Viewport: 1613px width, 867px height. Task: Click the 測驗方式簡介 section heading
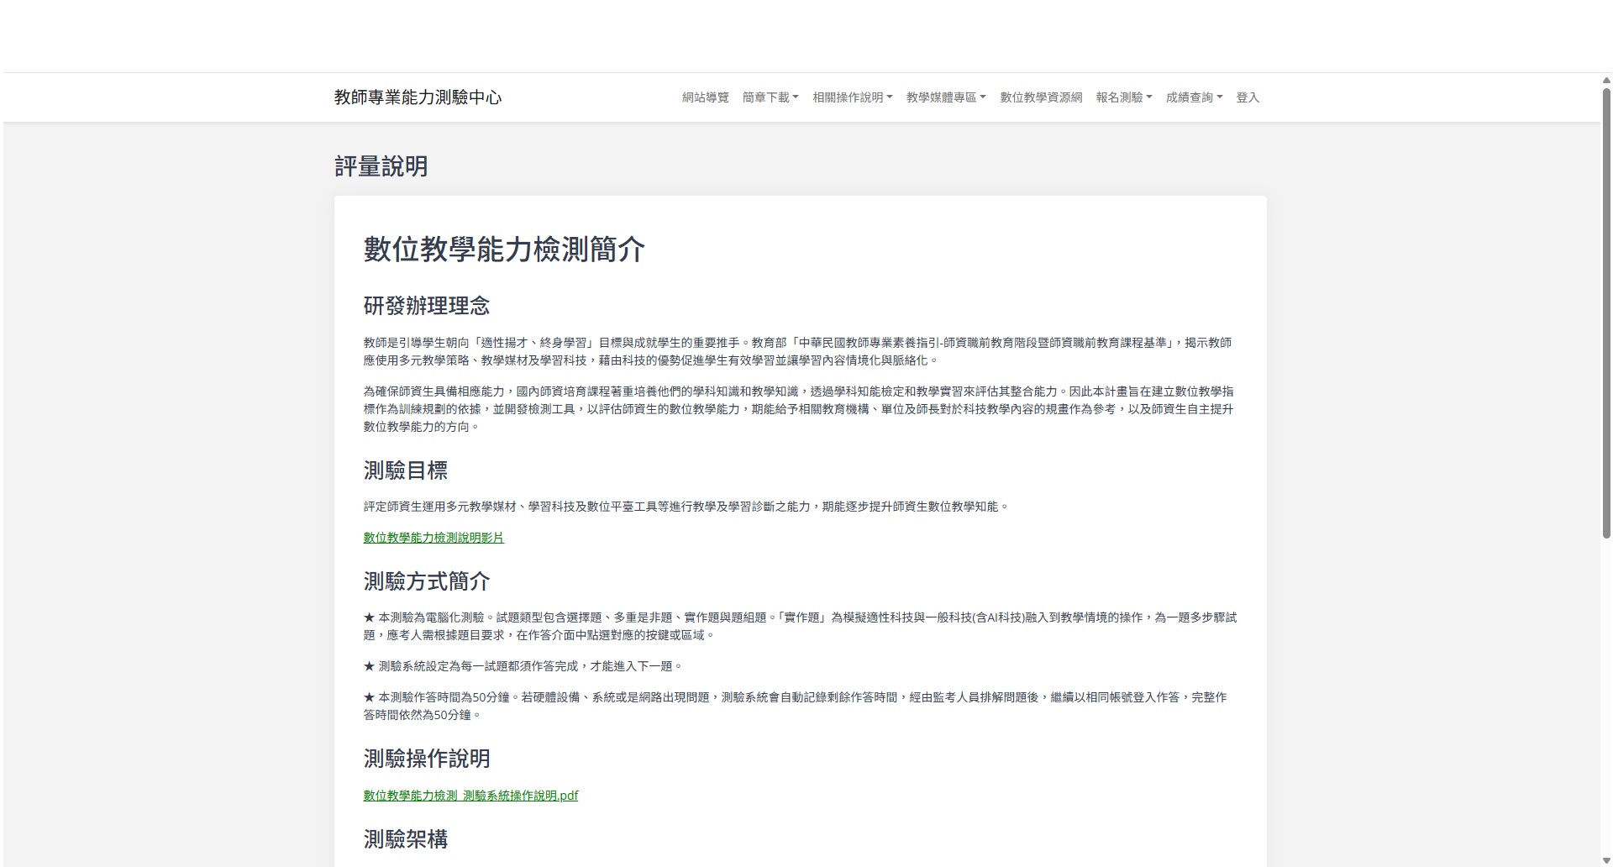click(x=426, y=581)
